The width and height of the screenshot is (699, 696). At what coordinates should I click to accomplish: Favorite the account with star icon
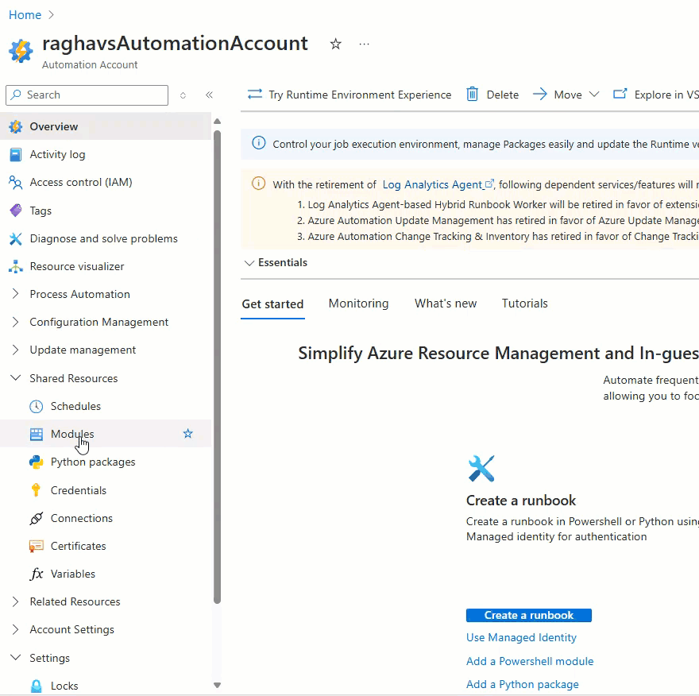pos(336,44)
